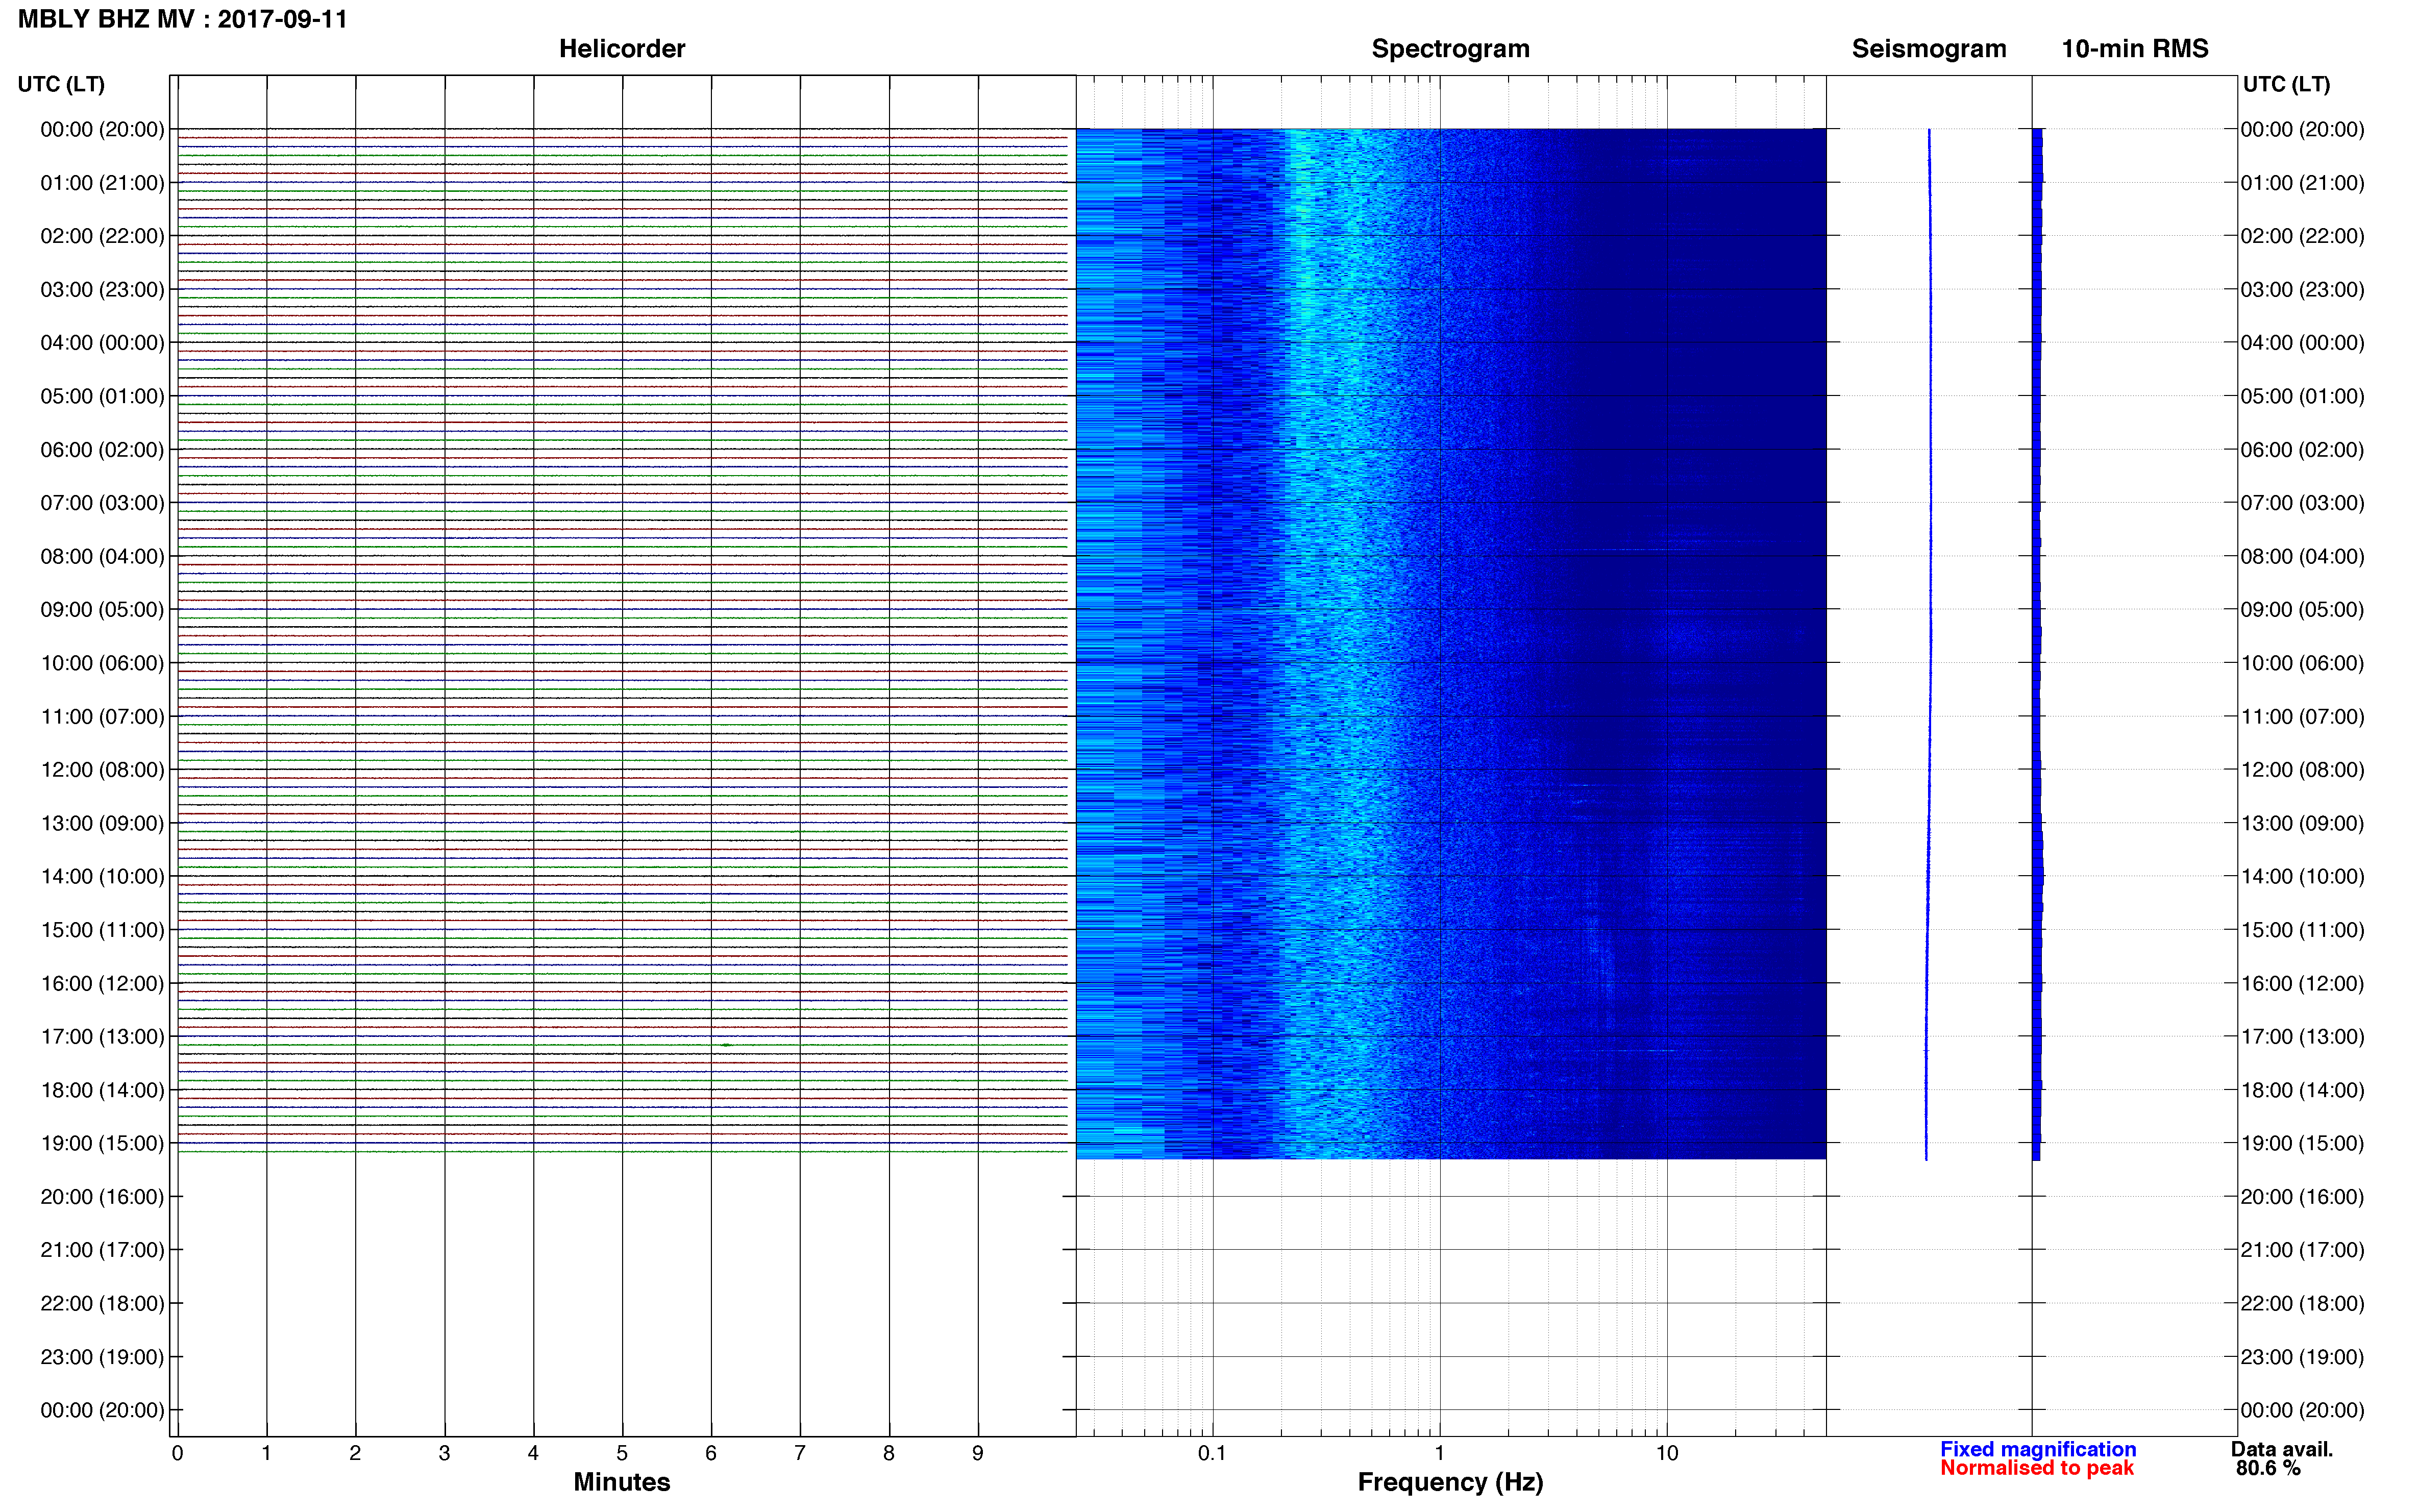Click the 1 Hz frequency tick label

pos(1439,1454)
